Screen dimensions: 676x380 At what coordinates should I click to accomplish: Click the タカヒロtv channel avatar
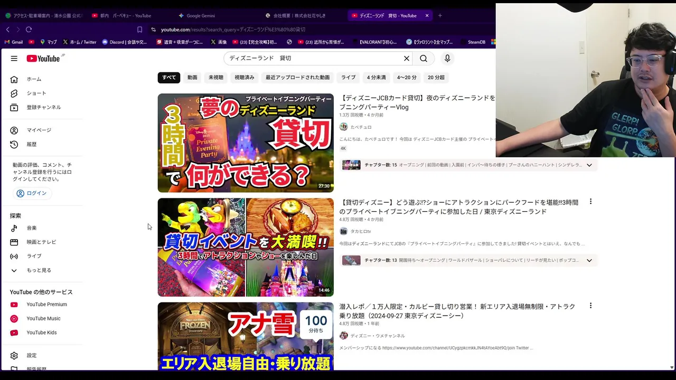(343, 231)
